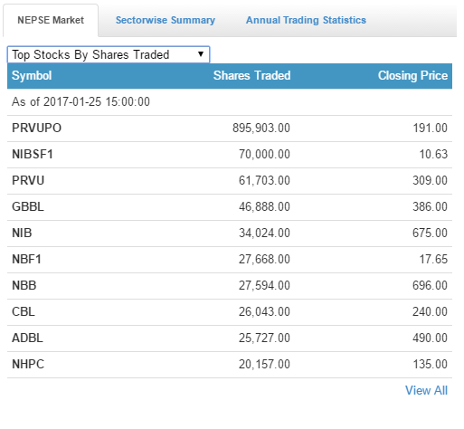Screen dimensions: 464x429
Task: Click the 70,000.00 shares traded value
Action: tap(264, 154)
